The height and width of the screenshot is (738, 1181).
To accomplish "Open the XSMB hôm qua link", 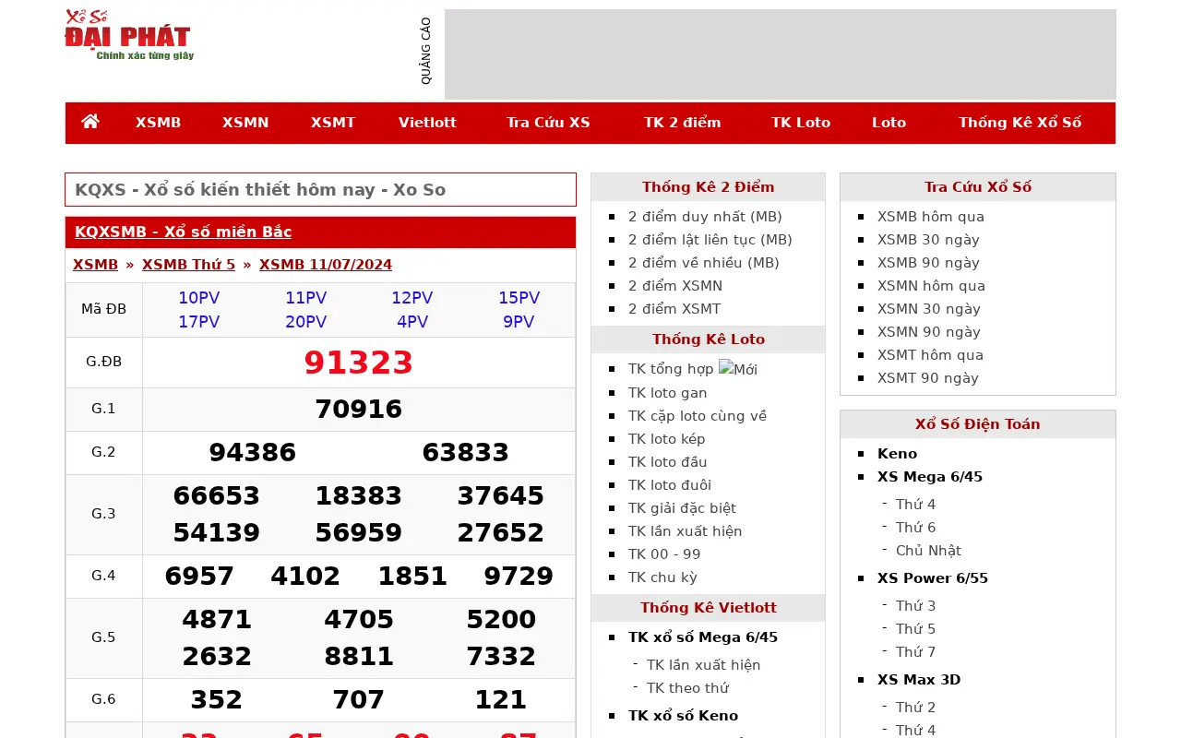I will [x=931, y=217].
